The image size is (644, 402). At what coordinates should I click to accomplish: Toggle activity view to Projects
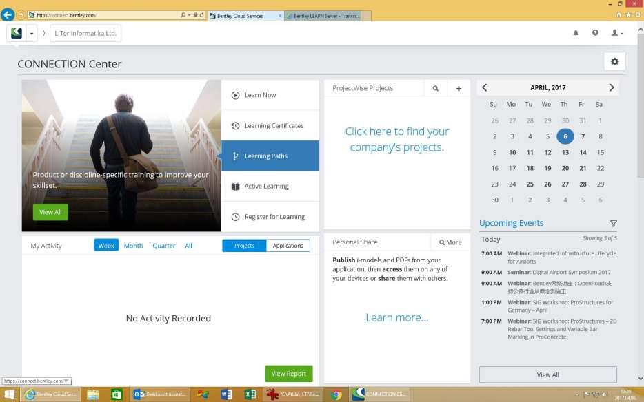(244, 245)
